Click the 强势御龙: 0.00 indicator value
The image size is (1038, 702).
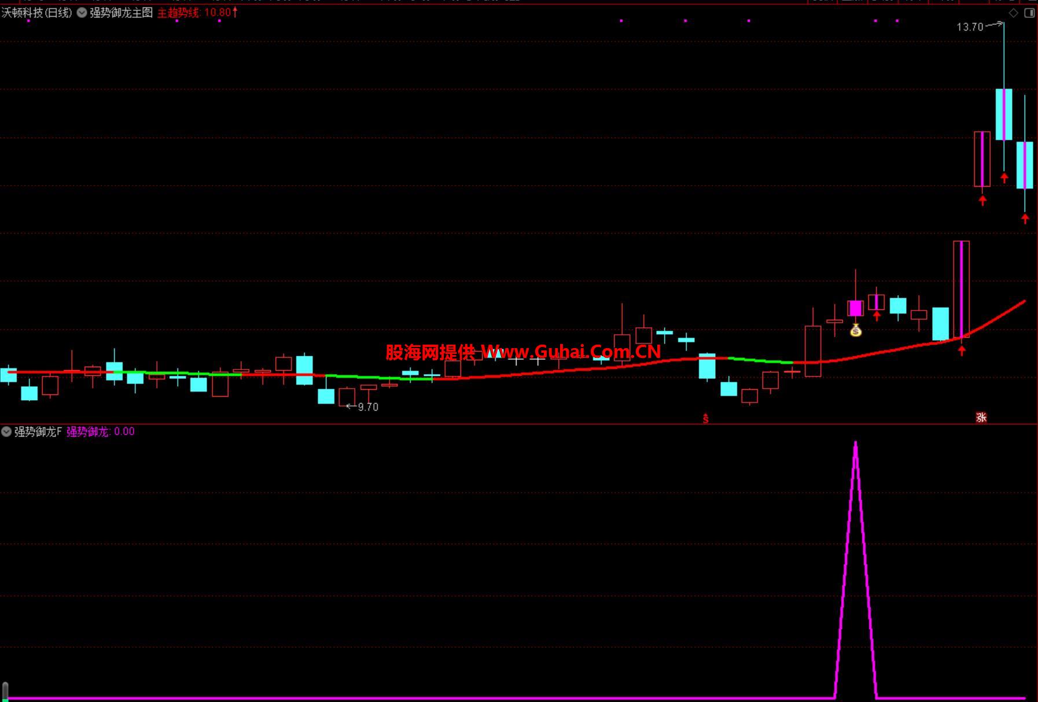(x=101, y=431)
